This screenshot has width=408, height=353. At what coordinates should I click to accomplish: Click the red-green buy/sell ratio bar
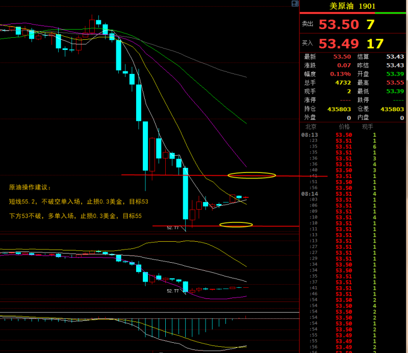(x=352, y=13)
